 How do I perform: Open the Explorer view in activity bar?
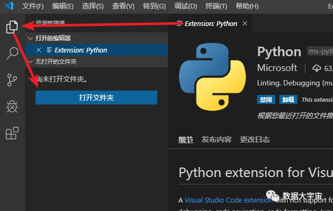pyautogui.click(x=12, y=27)
